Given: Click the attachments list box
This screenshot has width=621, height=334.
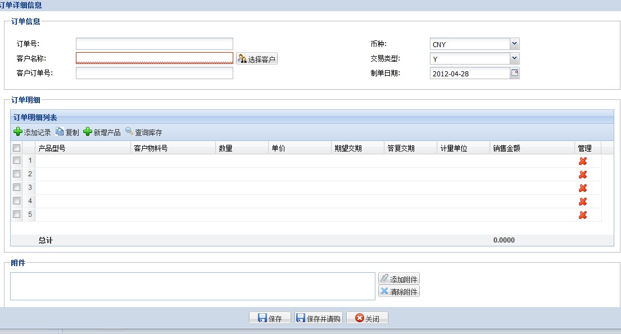Looking at the screenshot, I should [x=192, y=286].
